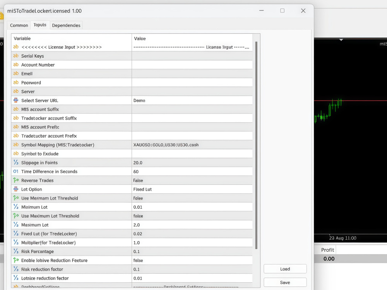Click the bool icon beside Uee Merimam Lot Threshold
The height and width of the screenshot is (290, 387).
(16, 198)
